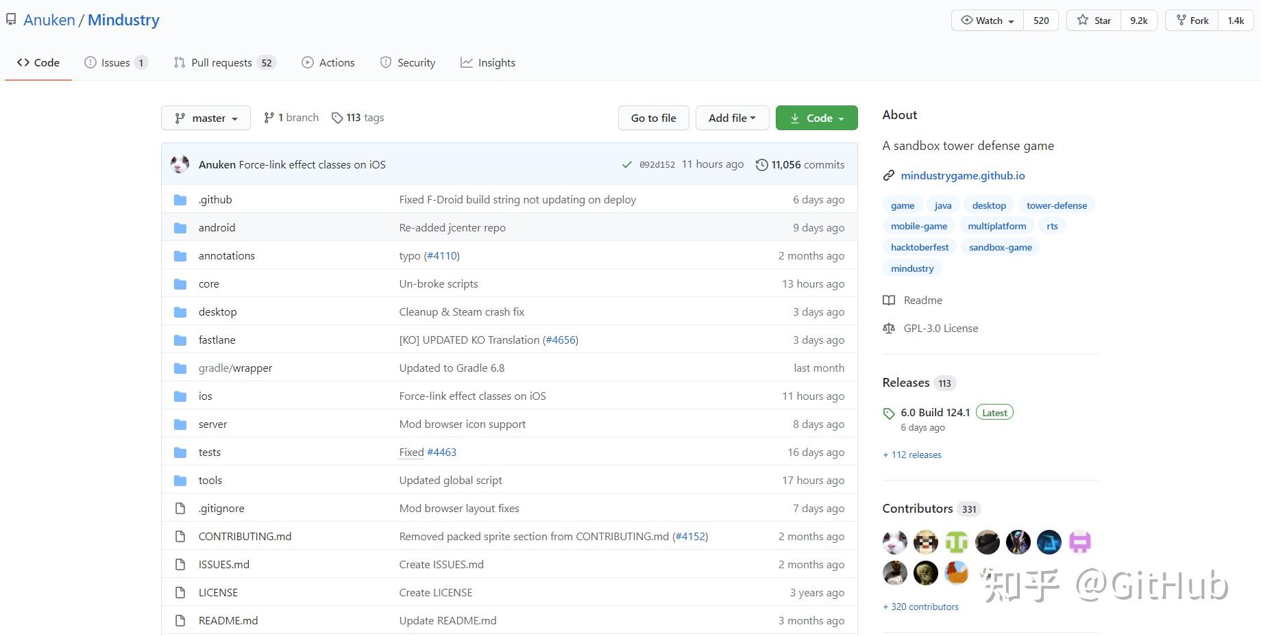Open the Security shield icon

[384, 62]
